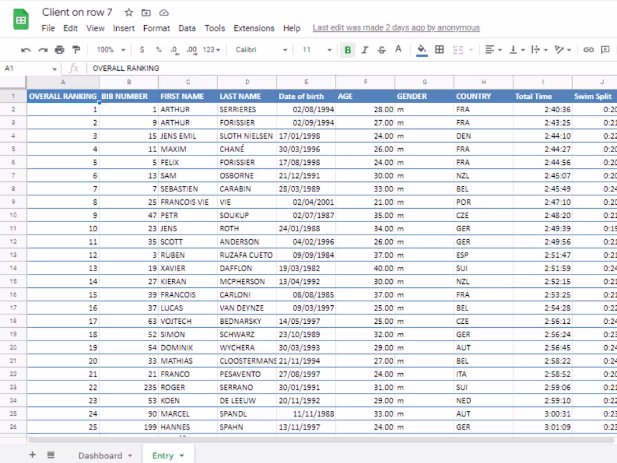Viewport: 617px width, 463px height.
Task: Select row 7 header
Action: tap(13, 175)
